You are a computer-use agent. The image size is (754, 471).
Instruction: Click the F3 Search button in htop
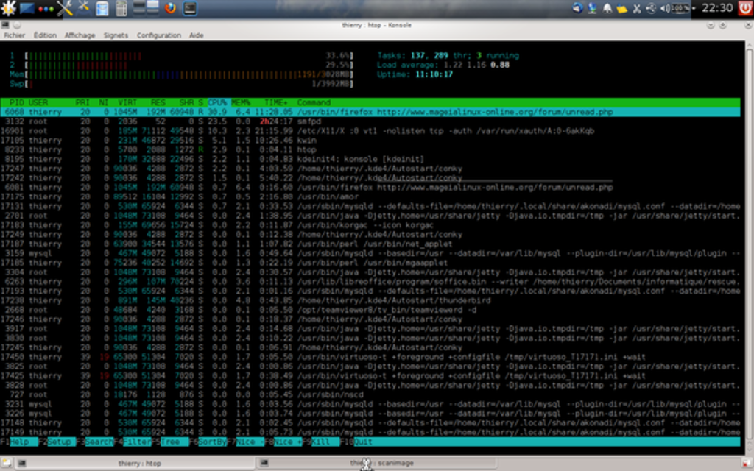coord(95,442)
